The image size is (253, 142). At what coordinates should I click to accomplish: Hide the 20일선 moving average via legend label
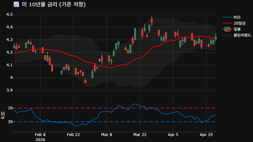(239, 23)
